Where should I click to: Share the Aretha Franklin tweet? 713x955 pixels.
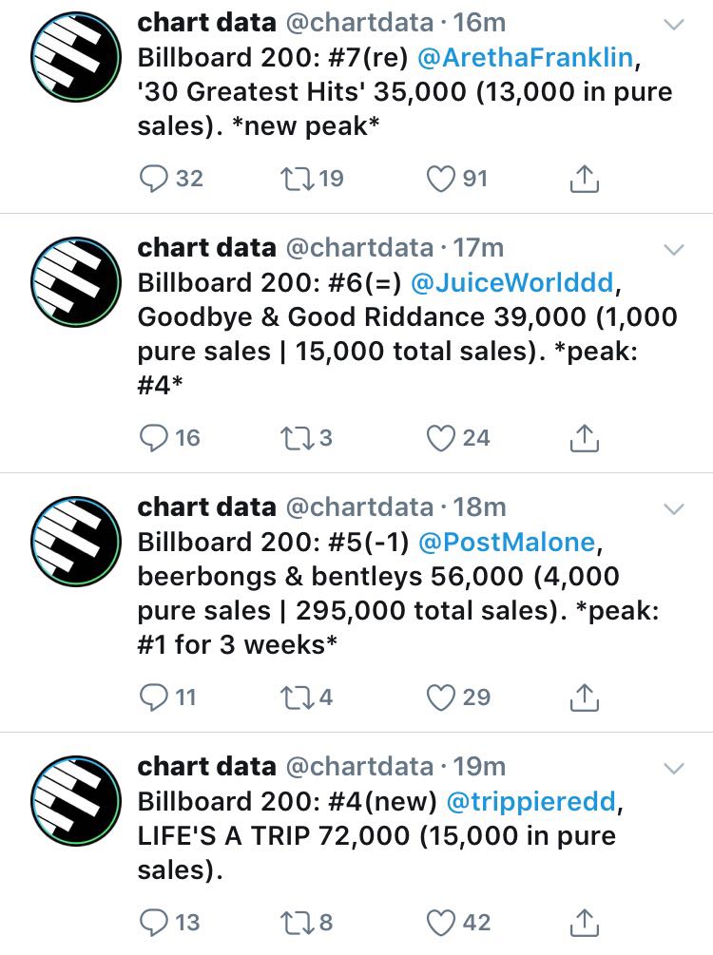tap(585, 178)
